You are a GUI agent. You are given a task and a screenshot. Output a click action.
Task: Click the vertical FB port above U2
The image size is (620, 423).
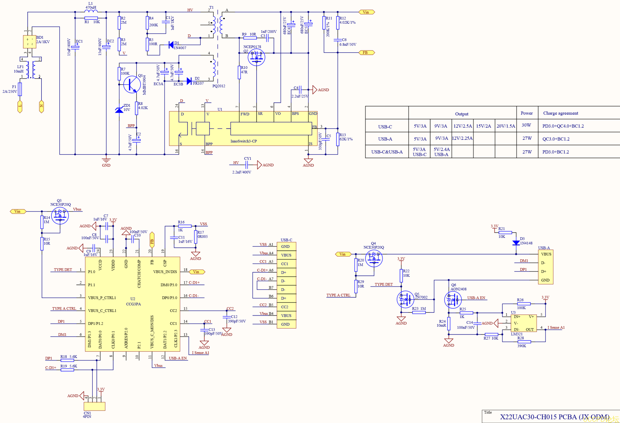click(152, 240)
